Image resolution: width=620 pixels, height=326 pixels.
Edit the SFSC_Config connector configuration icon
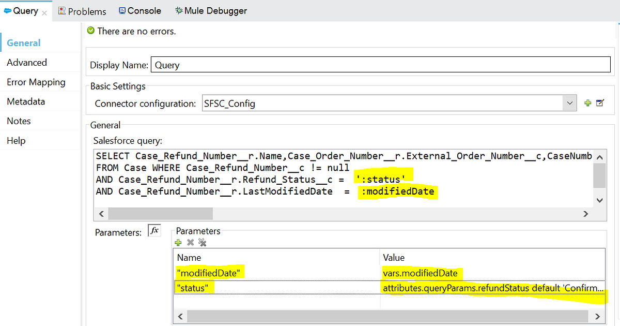pyautogui.click(x=600, y=103)
